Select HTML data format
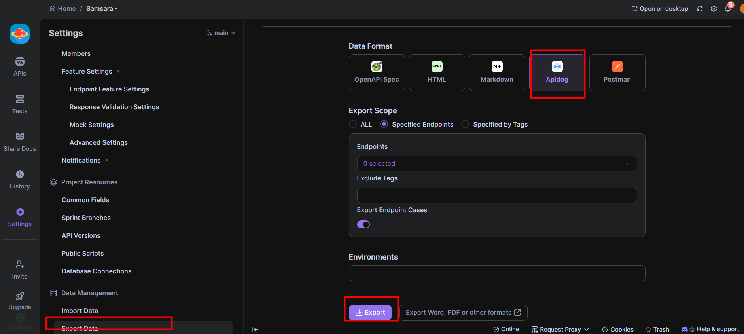 point(437,72)
